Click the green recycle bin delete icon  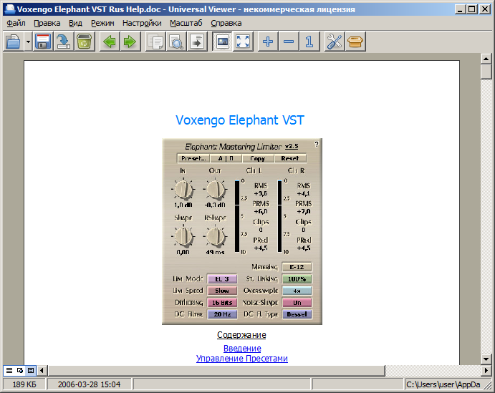click(x=84, y=42)
